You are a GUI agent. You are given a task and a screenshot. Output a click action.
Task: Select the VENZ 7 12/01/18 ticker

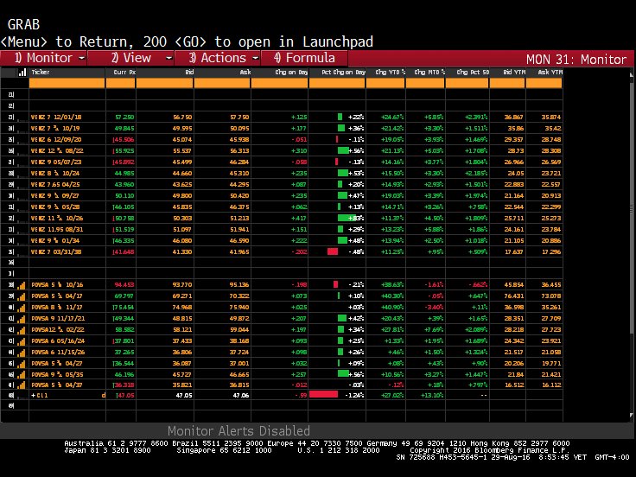56,118
